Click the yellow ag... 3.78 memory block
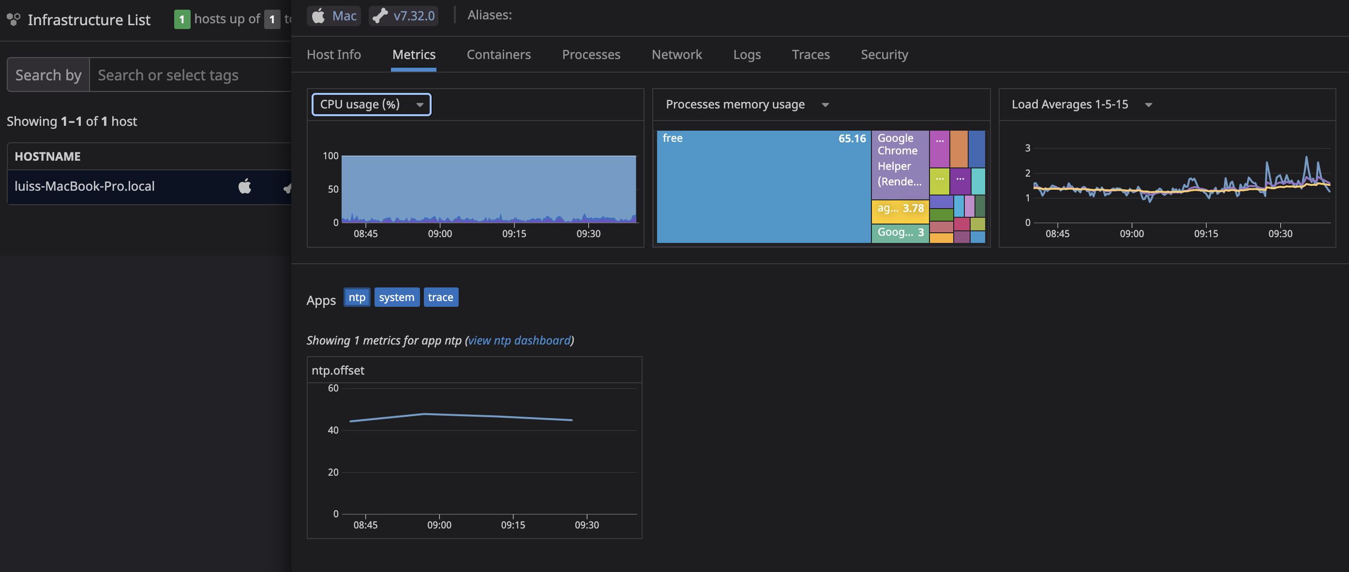This screenshot has width=1349, height=572. coord(899,211)
